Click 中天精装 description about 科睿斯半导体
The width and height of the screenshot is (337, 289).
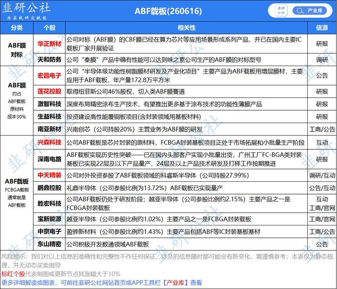click(158, 175)
